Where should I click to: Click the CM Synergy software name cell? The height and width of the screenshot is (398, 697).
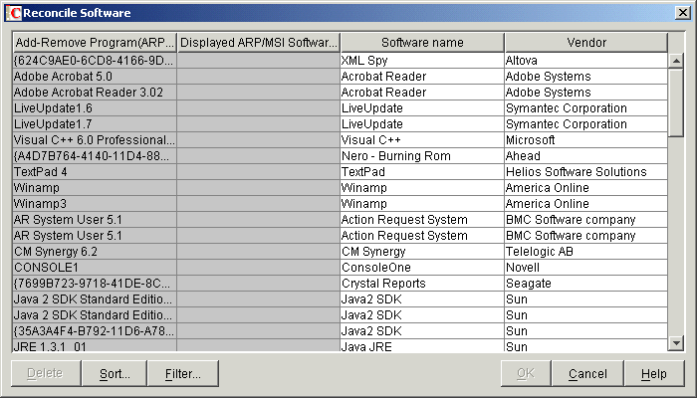[422, 252]
